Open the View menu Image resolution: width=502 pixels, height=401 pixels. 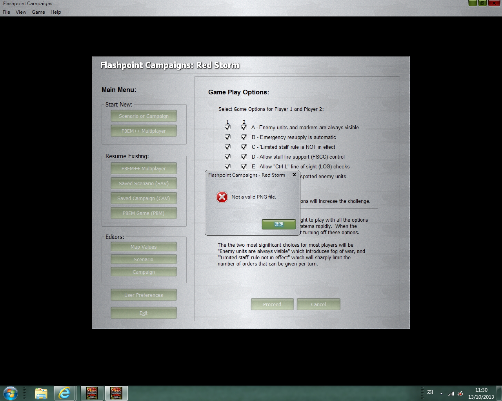coord(21,12)
